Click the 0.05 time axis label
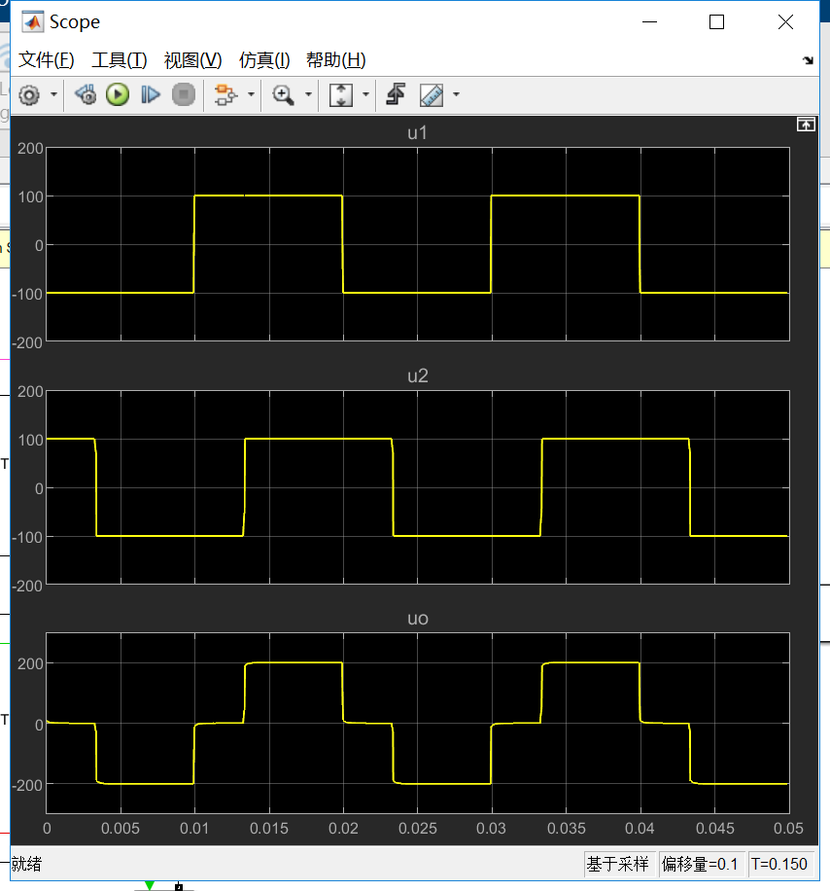The height and width of the screenshot is (891, 830). click(788, 829)
